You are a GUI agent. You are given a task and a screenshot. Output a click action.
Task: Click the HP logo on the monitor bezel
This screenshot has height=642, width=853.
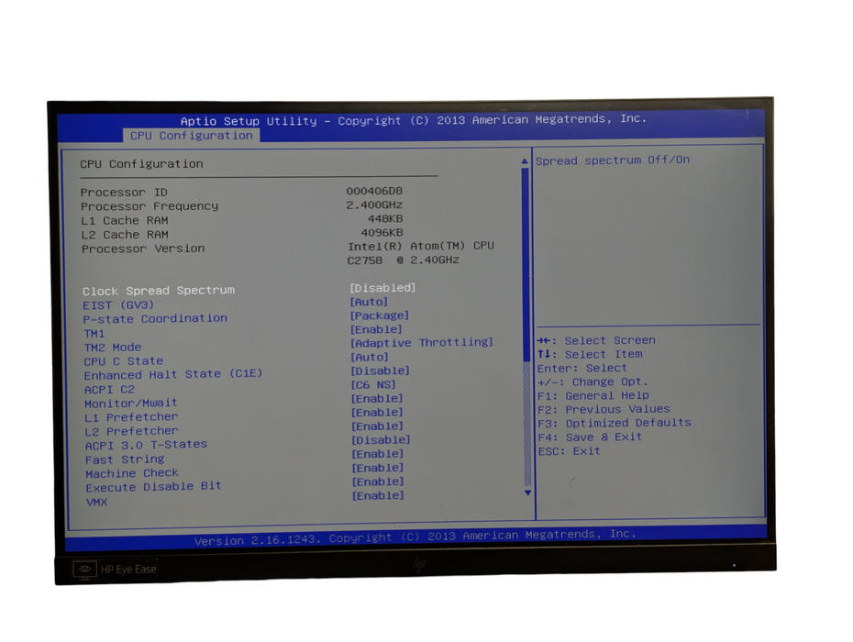pos(419,563)
